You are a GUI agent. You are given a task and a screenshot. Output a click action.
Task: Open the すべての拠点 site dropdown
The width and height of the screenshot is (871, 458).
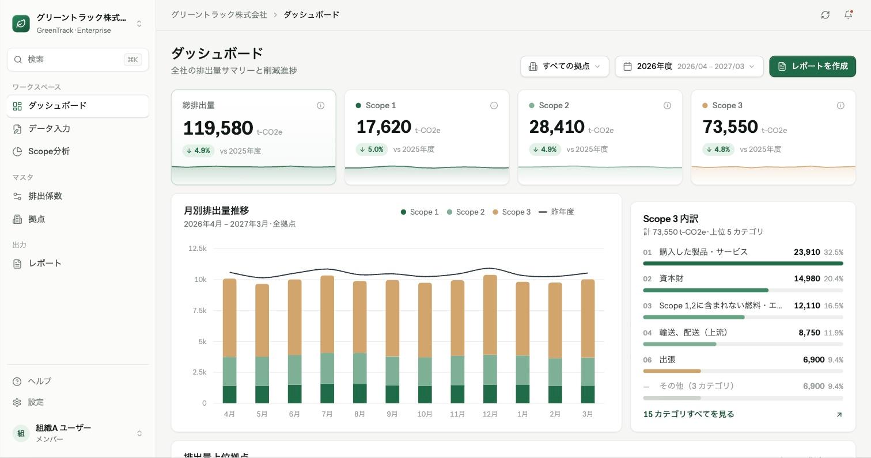[x=565, y=66]
